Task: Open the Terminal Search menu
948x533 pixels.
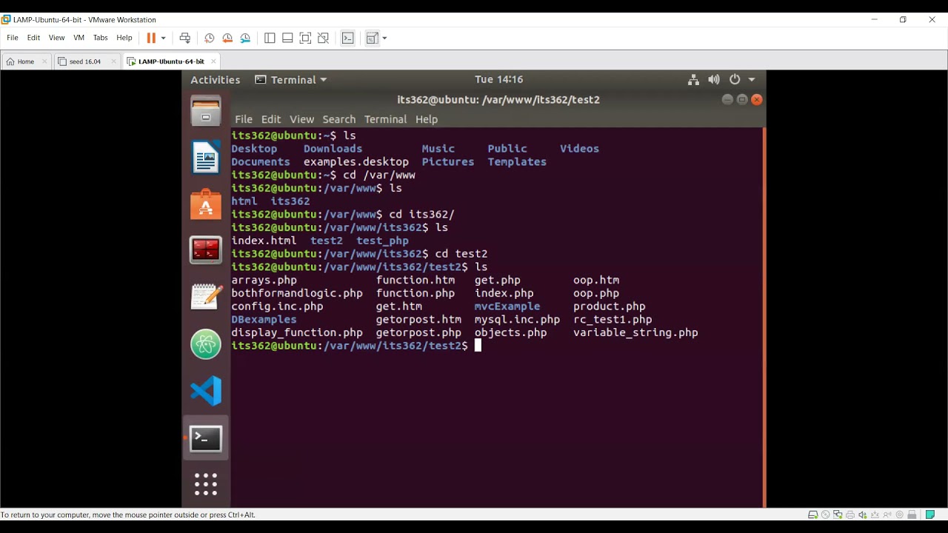Action: point(339,119)
